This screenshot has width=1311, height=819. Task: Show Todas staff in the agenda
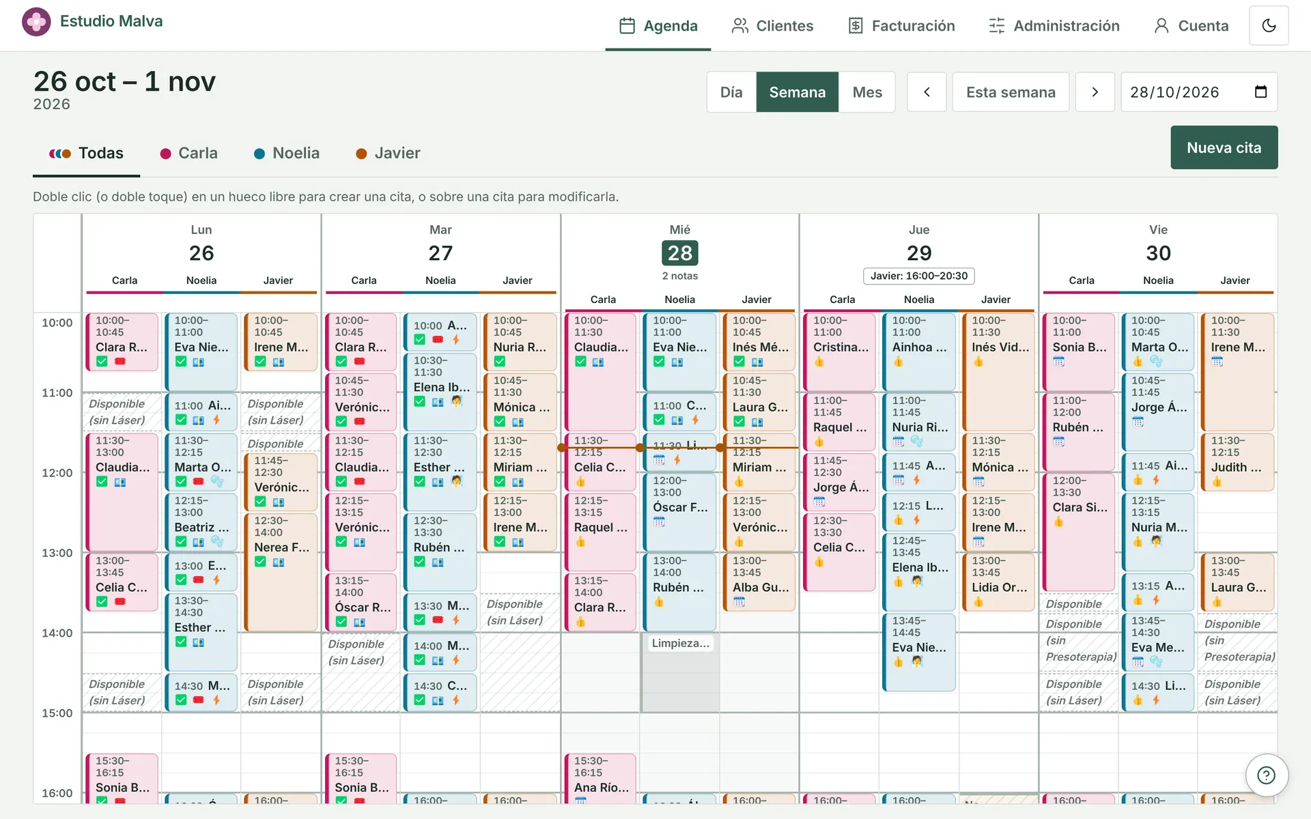tap(87, 154)
